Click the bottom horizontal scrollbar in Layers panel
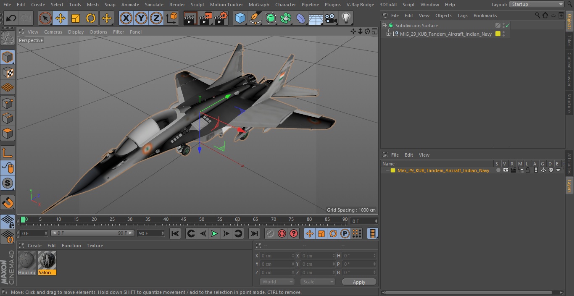574x296 pixels. pos(469,293)
